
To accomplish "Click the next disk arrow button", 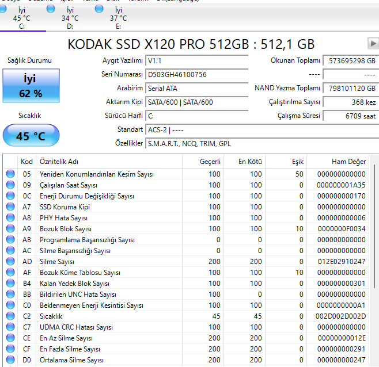I will click(373, 44).
